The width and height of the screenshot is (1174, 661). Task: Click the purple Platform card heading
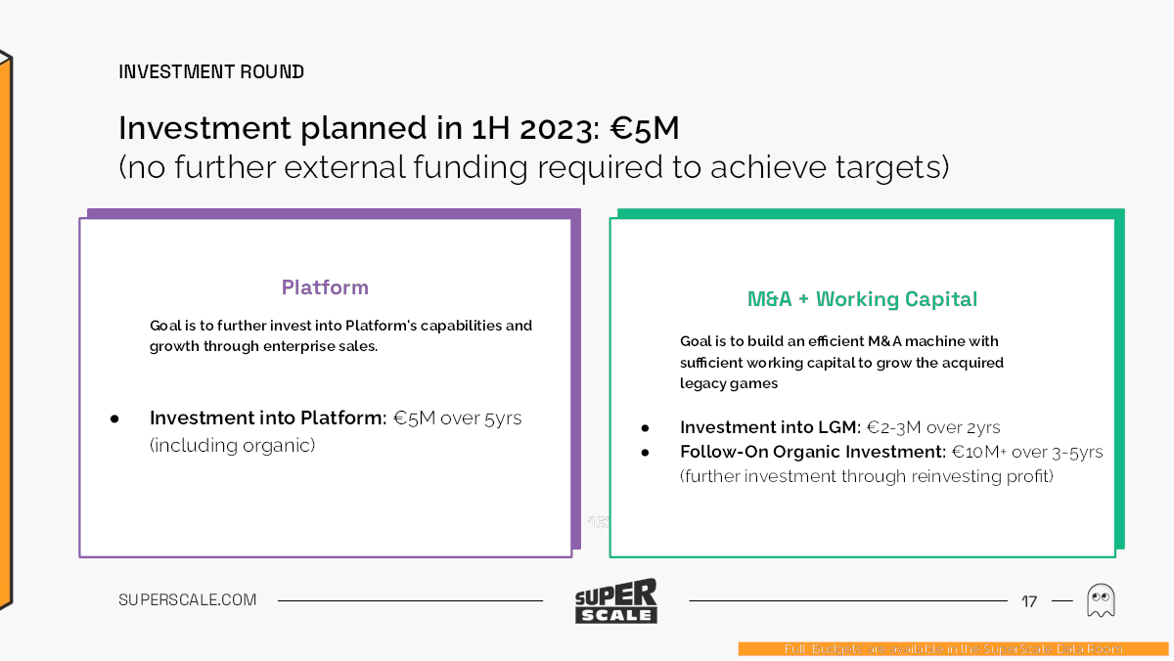[325, 287]
